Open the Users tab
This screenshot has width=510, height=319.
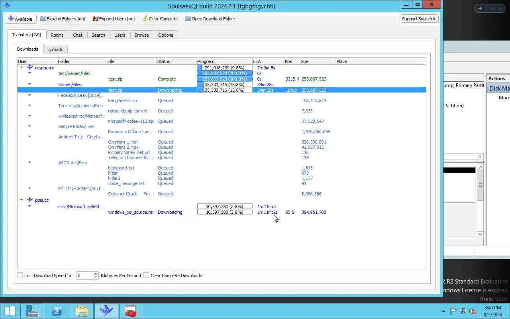(x=120, y=35)
